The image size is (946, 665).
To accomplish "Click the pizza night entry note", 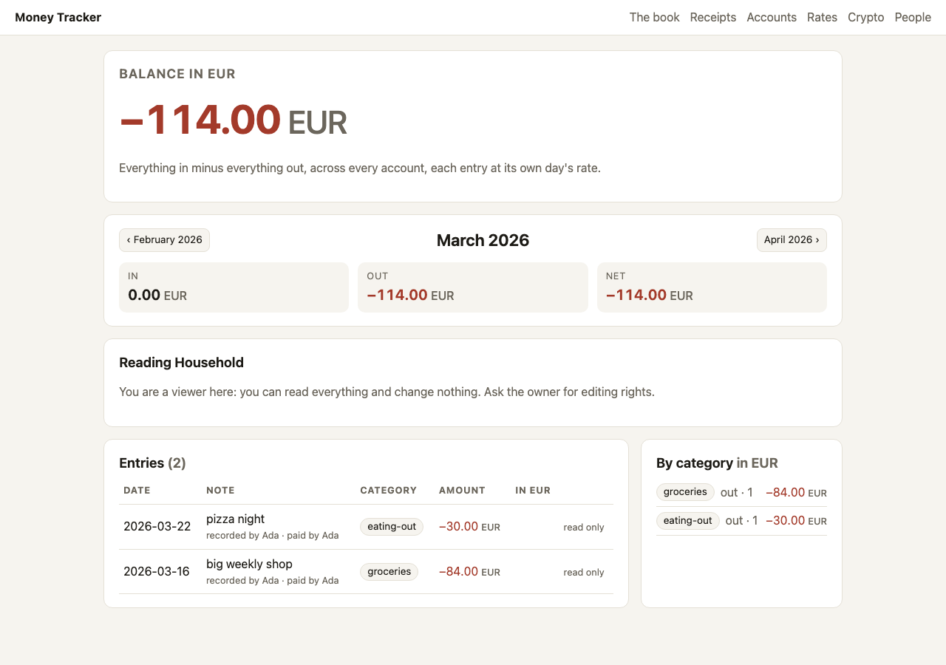I will pos(235,519).
